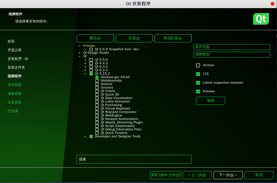Click the 取消全选 (Deselect All) button

pyautogui.click(x=173, y=38)
